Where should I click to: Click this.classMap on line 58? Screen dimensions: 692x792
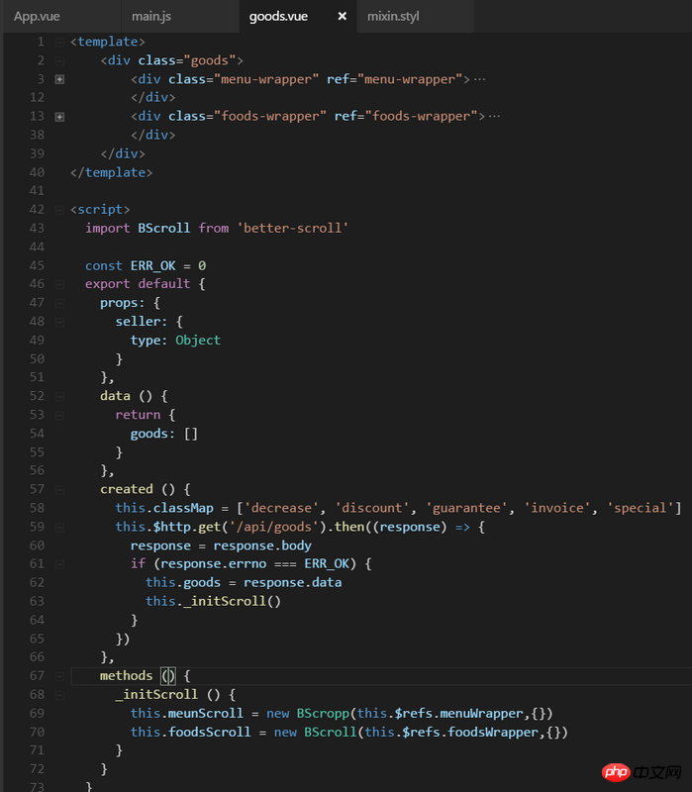pos(164,508)
